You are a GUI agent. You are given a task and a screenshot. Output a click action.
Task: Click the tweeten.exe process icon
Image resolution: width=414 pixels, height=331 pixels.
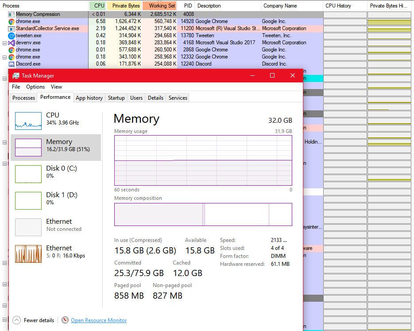(12, 35)
